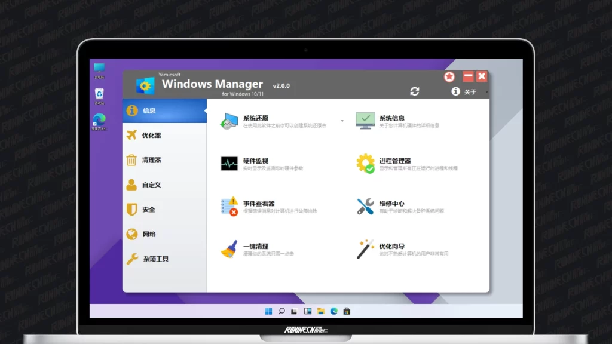Open Repair Center (维修中心) tools icon
Viewport: 612px width, 344px height.
pos(365,207)
